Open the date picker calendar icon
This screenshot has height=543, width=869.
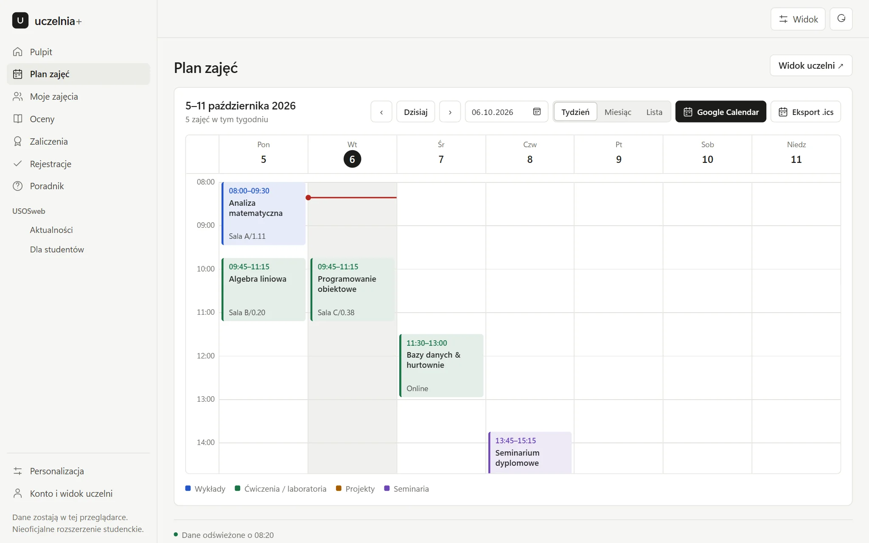pos(537,112)
